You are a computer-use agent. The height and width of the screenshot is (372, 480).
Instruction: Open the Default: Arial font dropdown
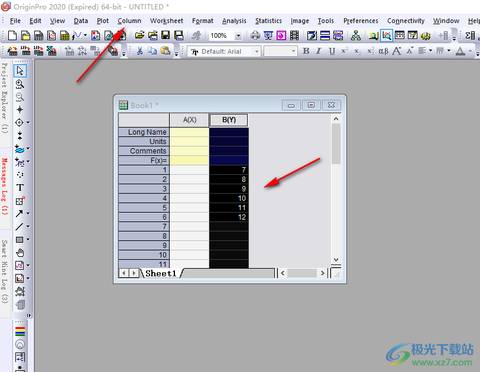[257, 51]
